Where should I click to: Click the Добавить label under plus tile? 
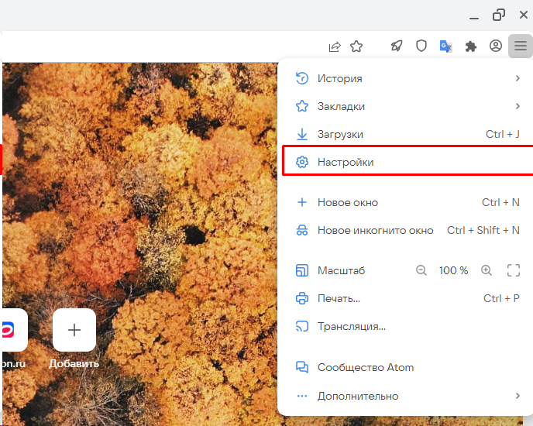[74, 364]
